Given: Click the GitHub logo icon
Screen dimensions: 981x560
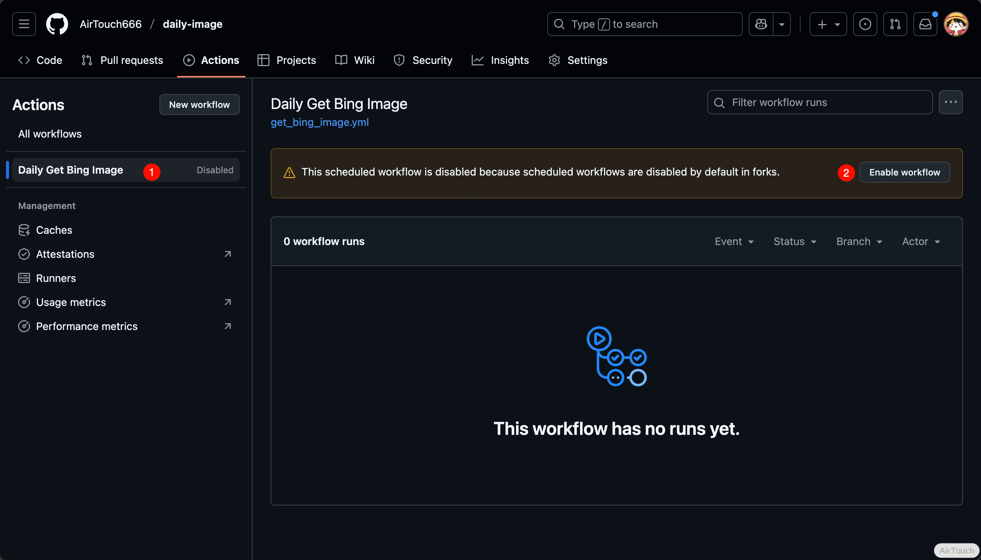Looking at the screenshot, I should (57, 24).
